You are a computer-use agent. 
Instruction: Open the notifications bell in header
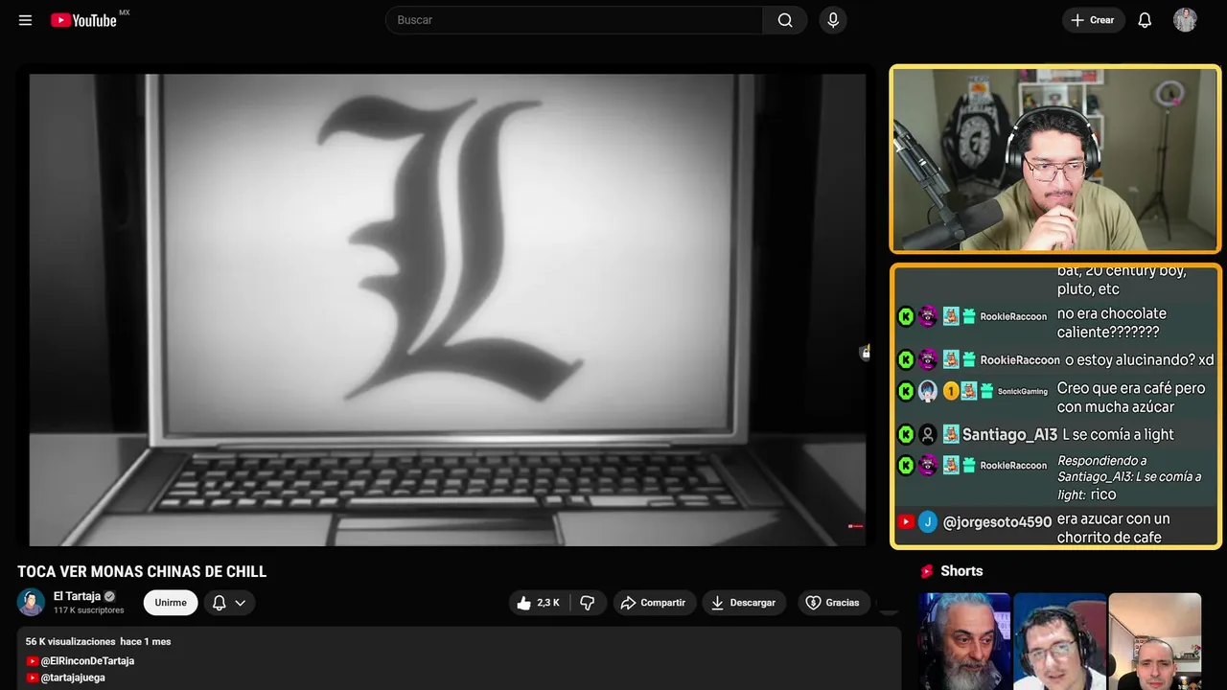coord(1145,20)
